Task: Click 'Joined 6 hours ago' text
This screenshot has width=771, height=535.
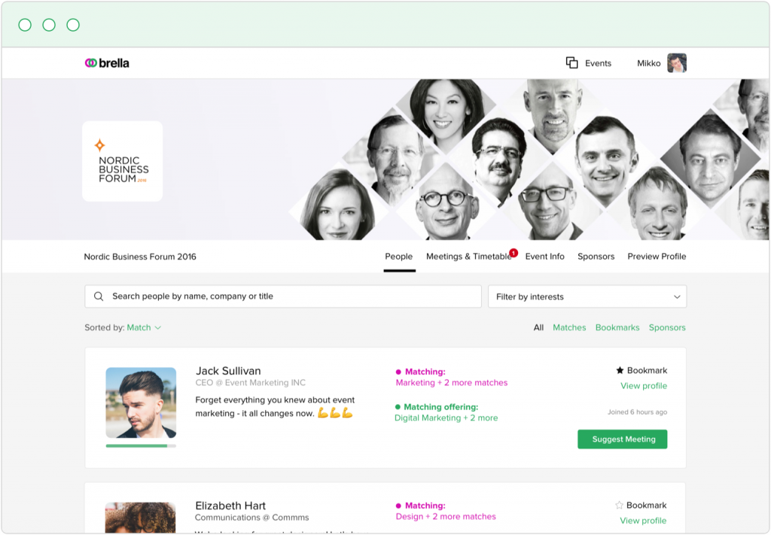Action: pyautogui.click(x=637, y=412)
